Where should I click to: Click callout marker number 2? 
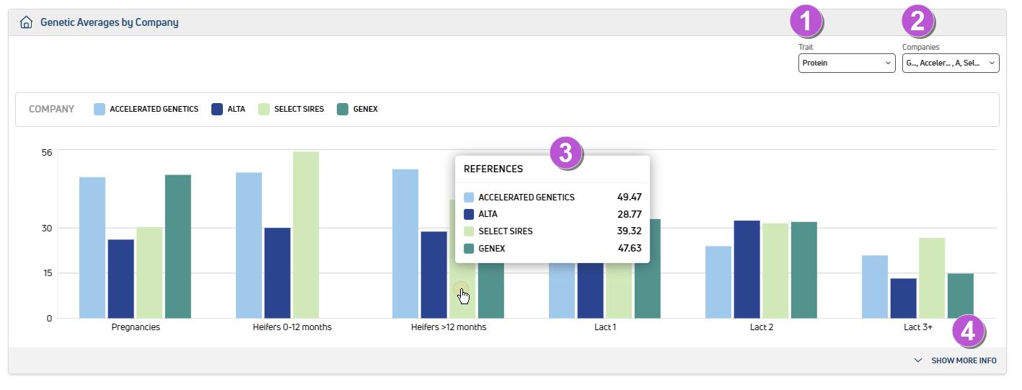[x=917, y=21]
